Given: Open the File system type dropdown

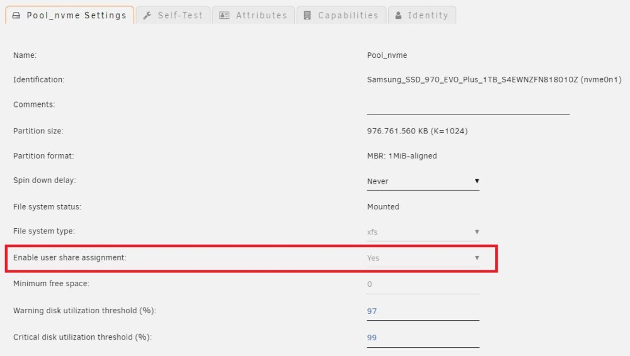Looking at the screenshot, I should [423, 232].
